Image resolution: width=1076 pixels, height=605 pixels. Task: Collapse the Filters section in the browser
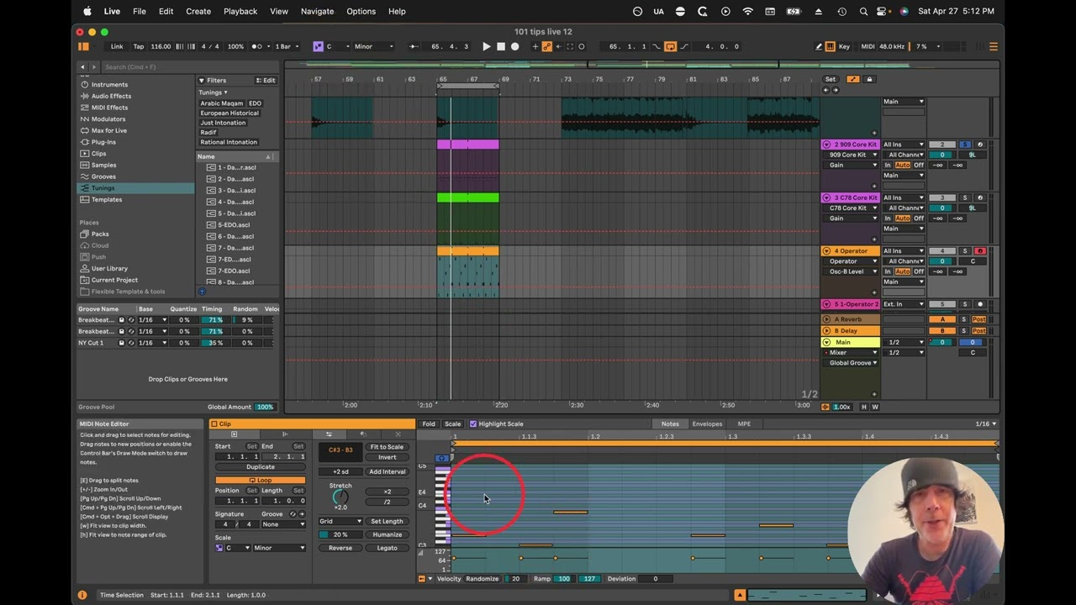pyautogui.click(x=202, y=81)
